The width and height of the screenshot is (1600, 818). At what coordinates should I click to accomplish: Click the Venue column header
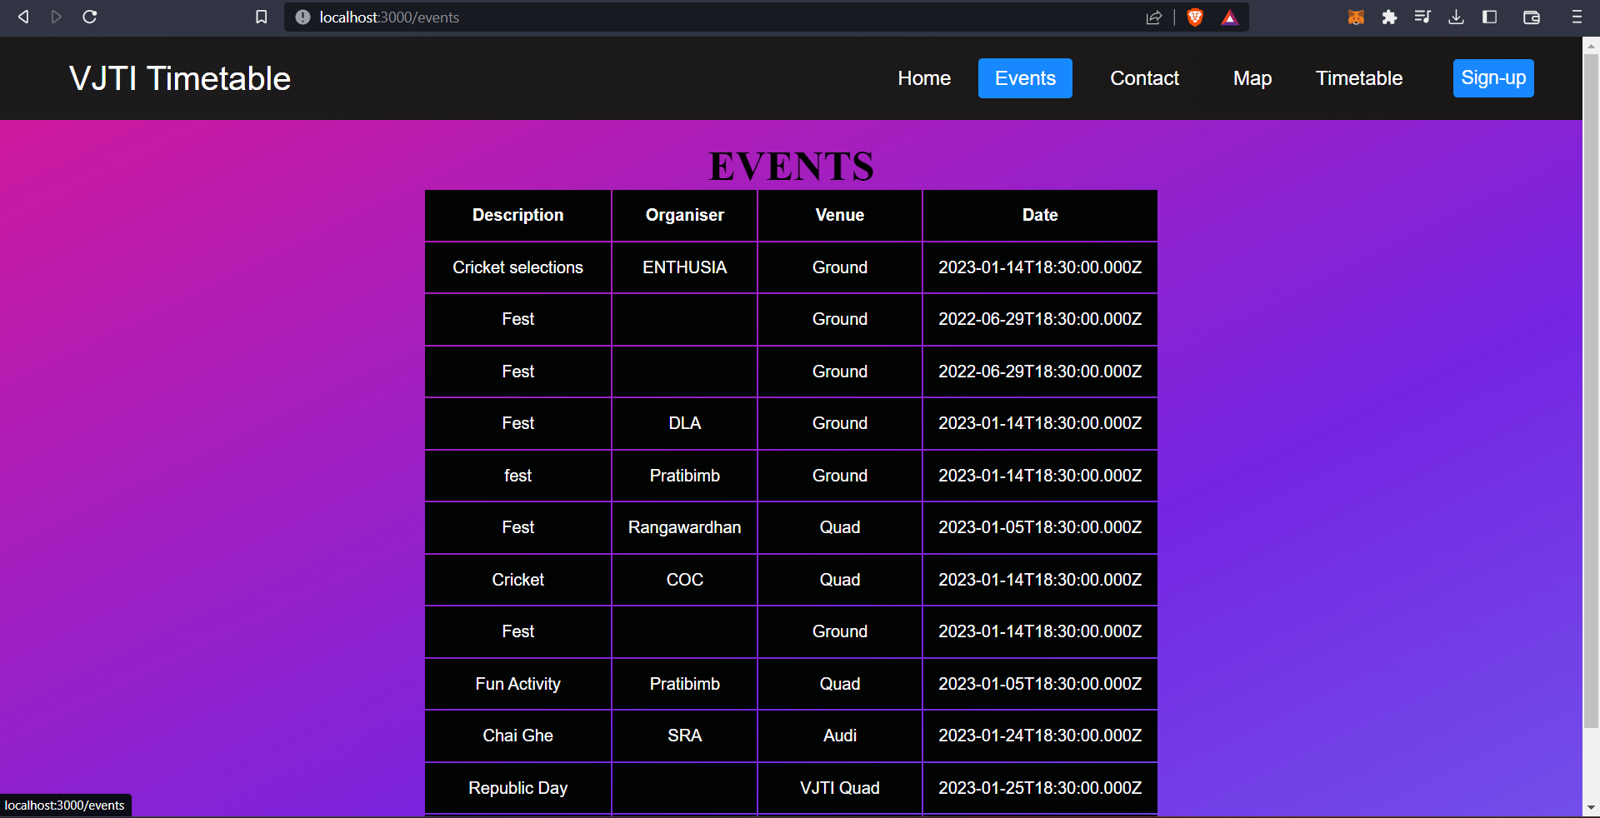(x=840, y=215)
